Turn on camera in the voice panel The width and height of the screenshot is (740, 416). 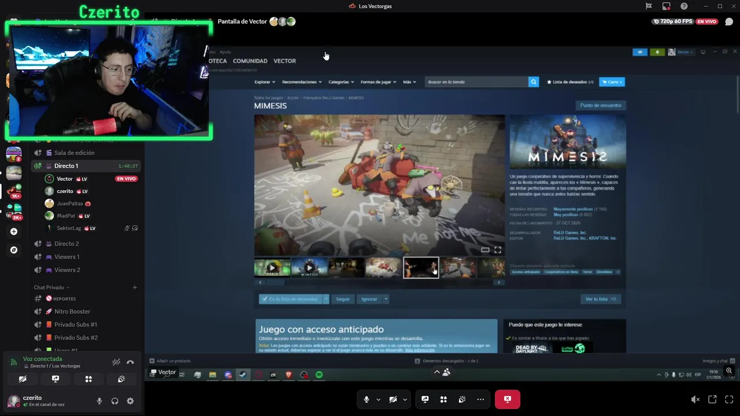(x=23, y=379)
